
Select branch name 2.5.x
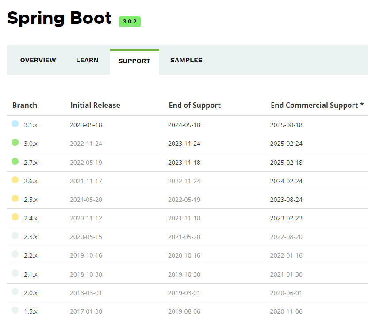click(x=31, y=200)
